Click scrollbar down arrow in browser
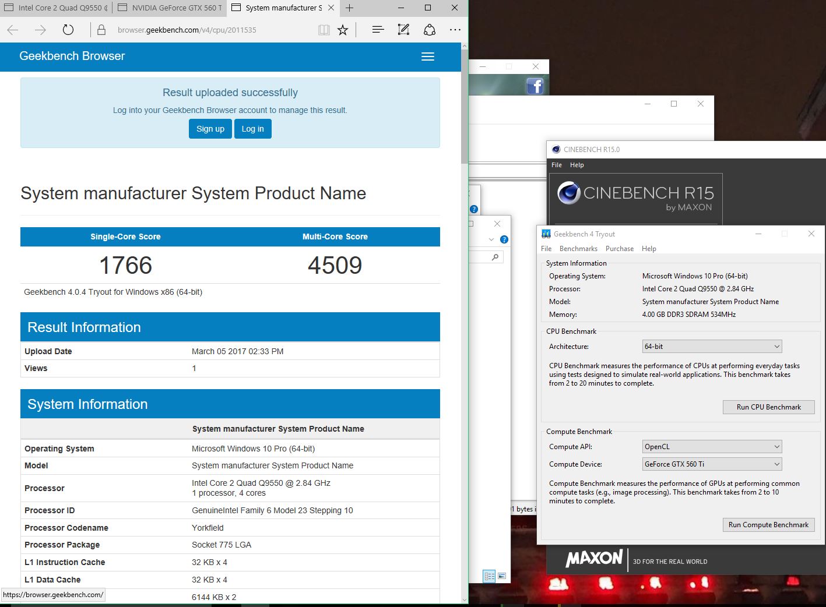Screen dimensions: 826x607 tap(465, 599)
